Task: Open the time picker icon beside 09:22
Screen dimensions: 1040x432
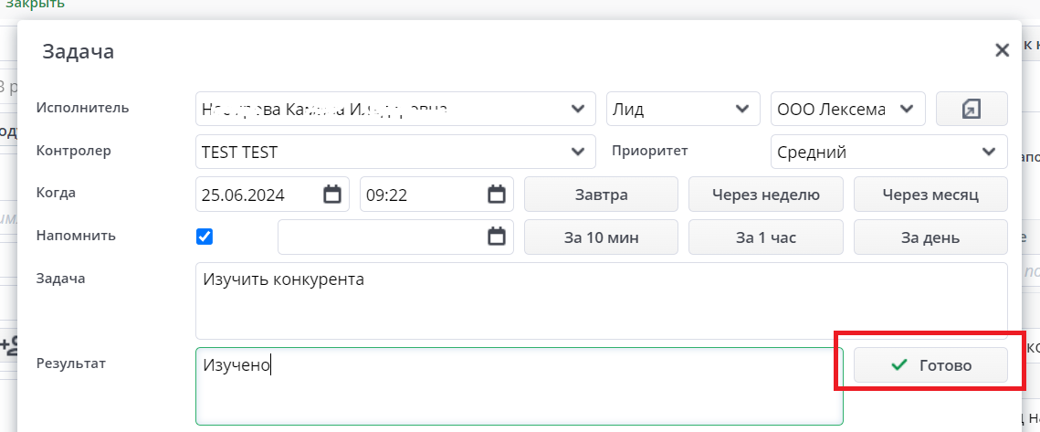Action: point(497,194)
